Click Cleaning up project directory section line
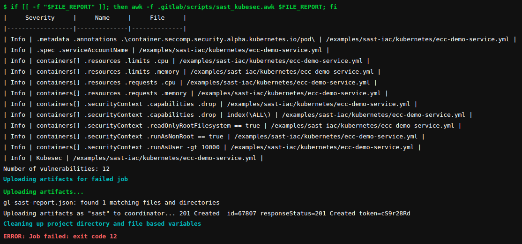Viewport: 522px width, 244px height. pyautogui.click(x=102, y=224)
